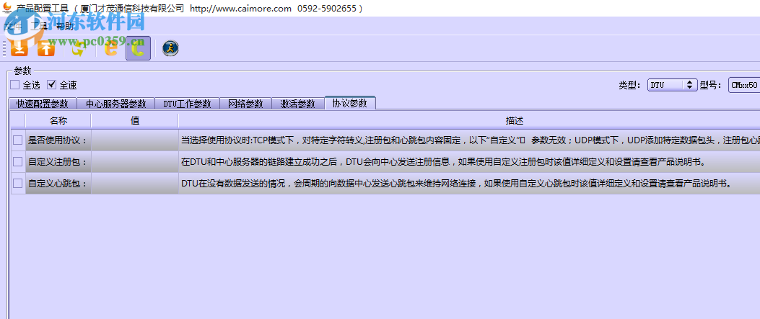760x319 pixels.
Task: Open the 帮助 menu
Action: (x=65, y=26)
